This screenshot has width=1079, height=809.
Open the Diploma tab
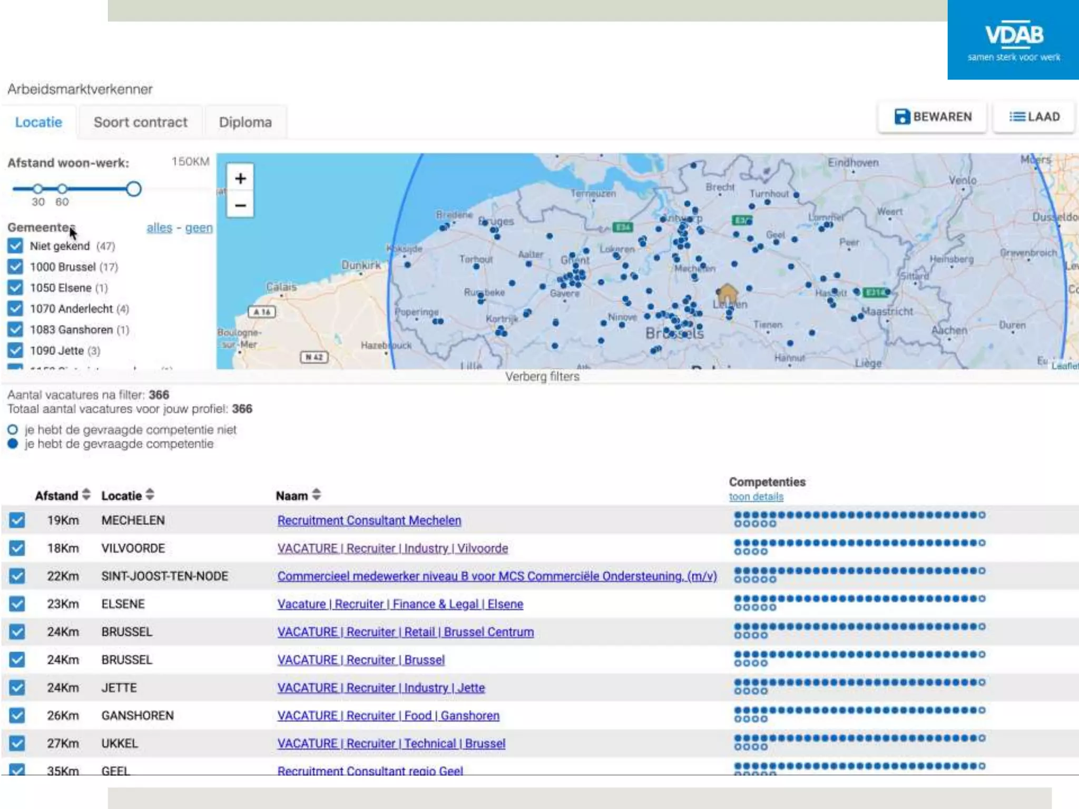pyautogui.click(x=245, y=122)
